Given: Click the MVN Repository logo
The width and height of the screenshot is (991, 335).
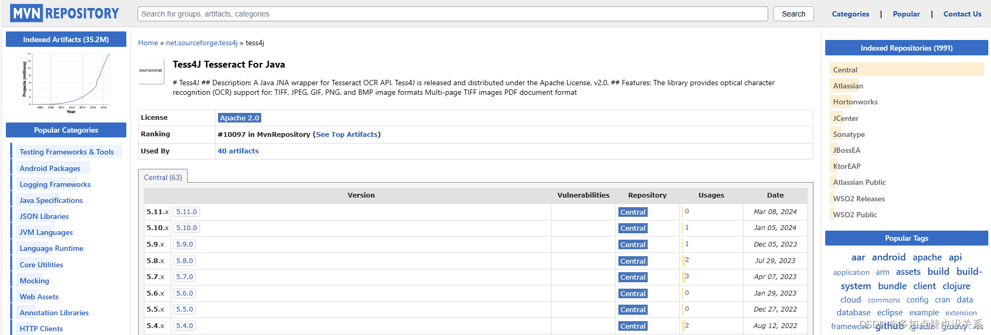Looking at the screenshot, I should click(64, 13).
